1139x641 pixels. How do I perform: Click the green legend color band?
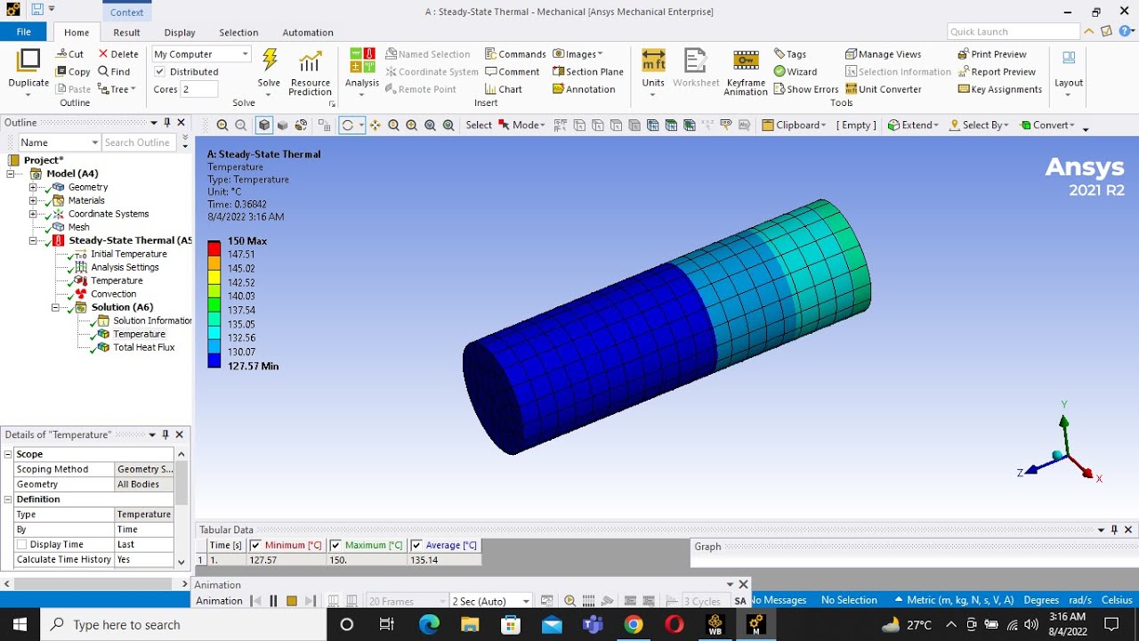(214, 304)
